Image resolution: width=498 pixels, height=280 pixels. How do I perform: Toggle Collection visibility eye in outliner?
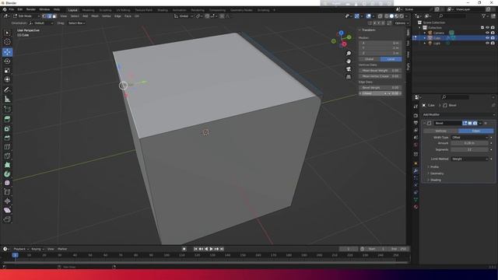(487, 28)
